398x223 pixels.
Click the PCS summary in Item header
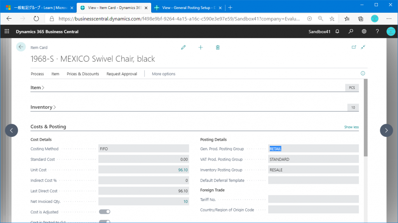[x=352, y=87]
